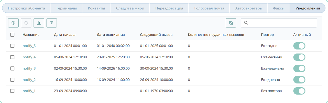Image resolution: width=328 pixels, height=103 pixels.
Task: Click the crossed-circle reset icon
Action: coord(231,23)
